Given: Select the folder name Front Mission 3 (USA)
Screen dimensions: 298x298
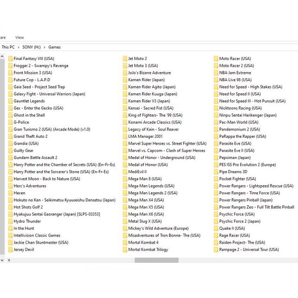Looking at the screenshot, I should pyautogui.click(x=33, y=73).
